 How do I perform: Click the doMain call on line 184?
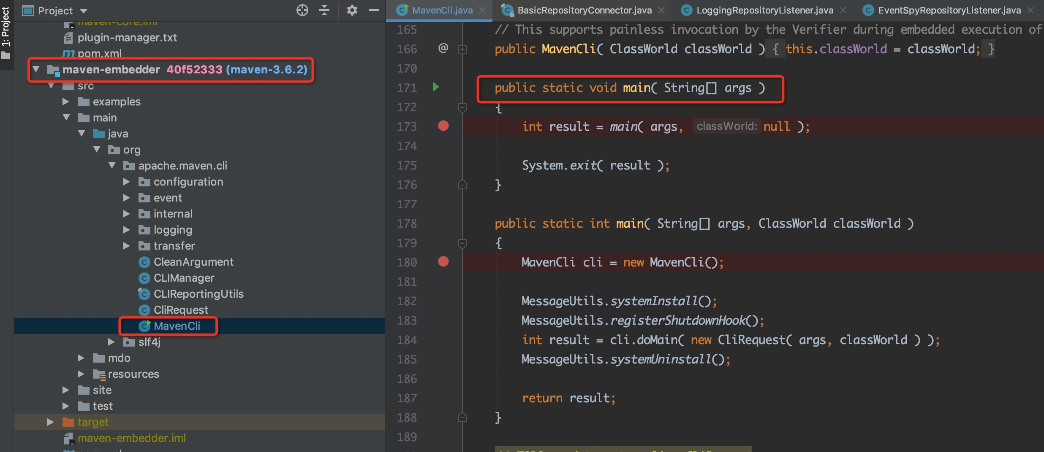tap(657, 340)
